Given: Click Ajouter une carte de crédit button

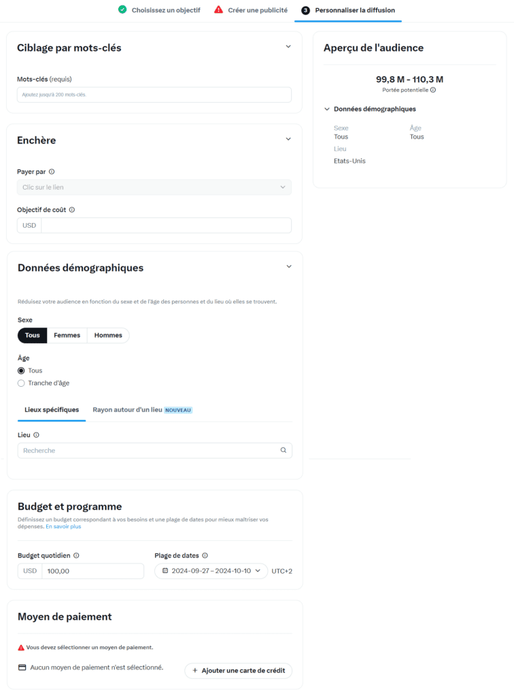Looking at the screenshot, I should click(239, 671).
